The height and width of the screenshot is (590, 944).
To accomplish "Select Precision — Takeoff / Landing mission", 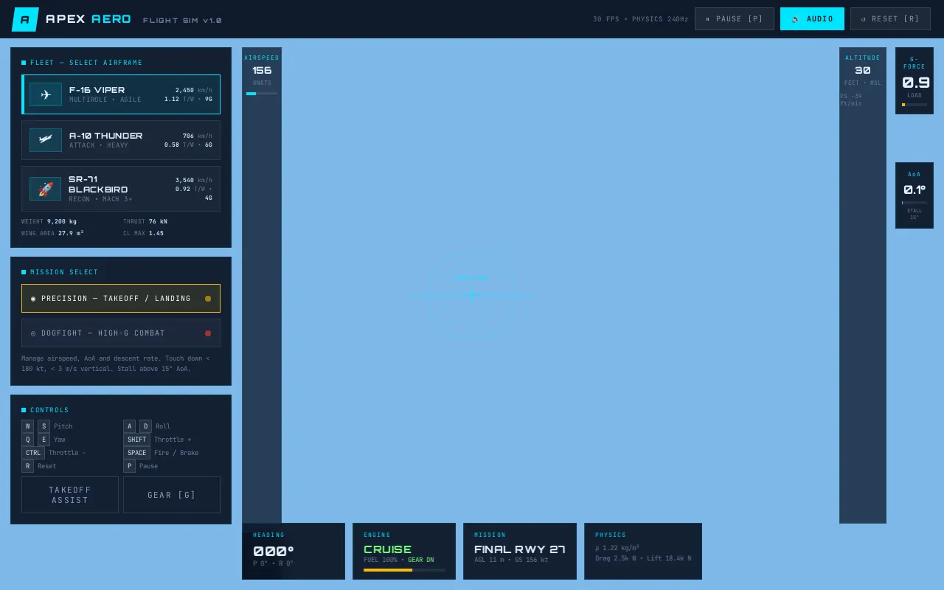I will [121, 299].
